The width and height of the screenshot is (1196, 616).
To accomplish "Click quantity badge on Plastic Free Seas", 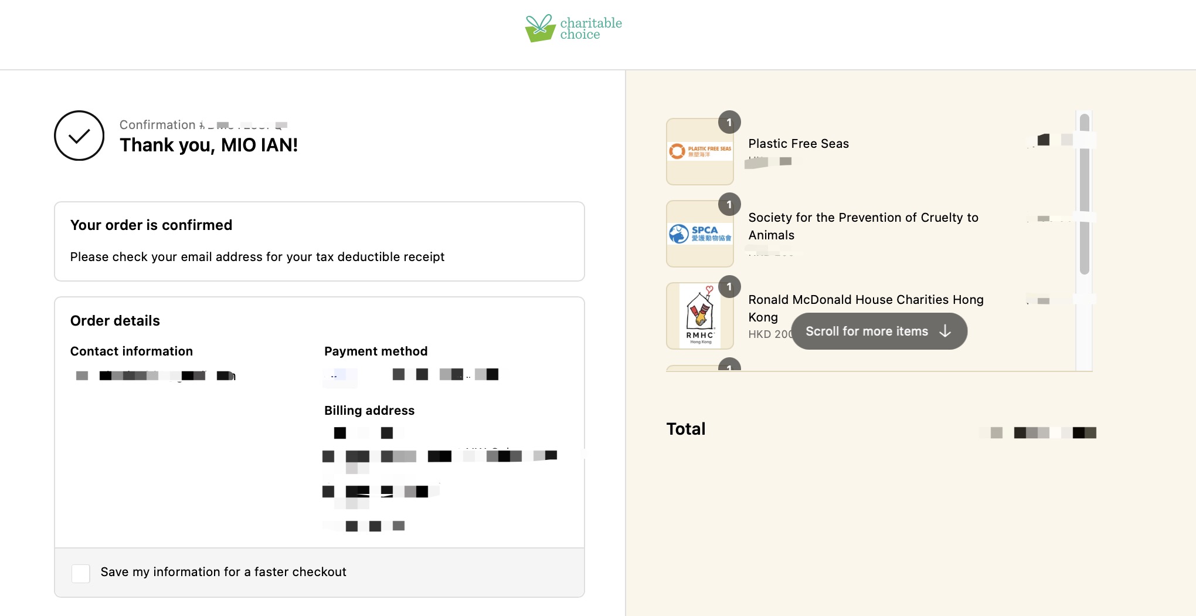I will coord(729,122).
